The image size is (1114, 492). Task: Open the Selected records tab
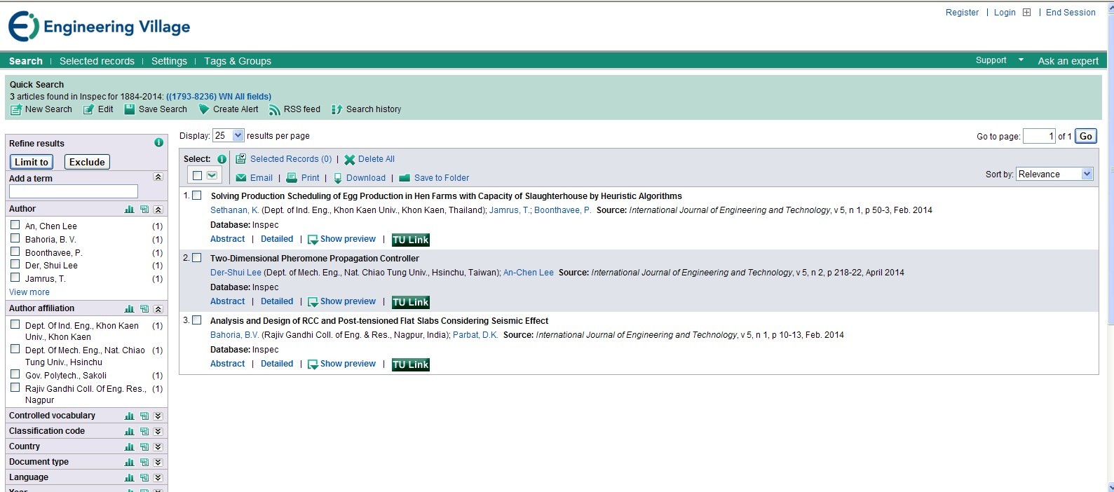coord(97,61)
